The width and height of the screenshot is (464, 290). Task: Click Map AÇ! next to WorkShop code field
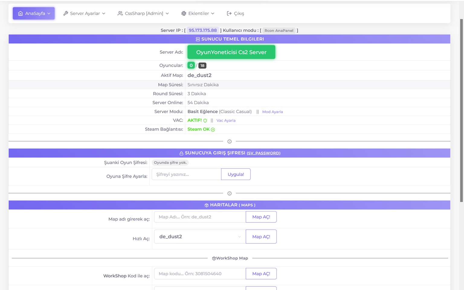tap(261, 274)
